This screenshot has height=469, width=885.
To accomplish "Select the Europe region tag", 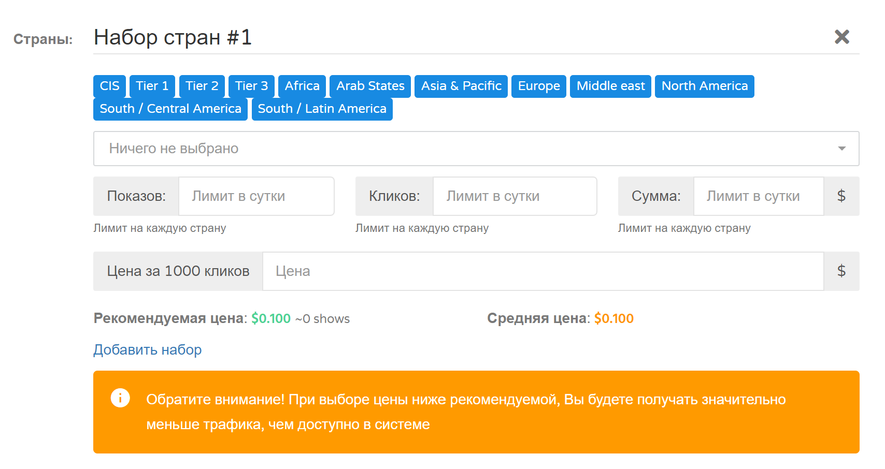I will pyautogui.click(x=538, y=86).
